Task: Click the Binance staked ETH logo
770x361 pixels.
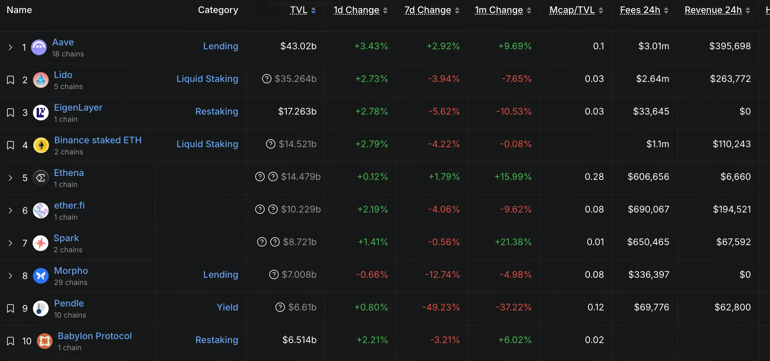Action: [41, 145]
